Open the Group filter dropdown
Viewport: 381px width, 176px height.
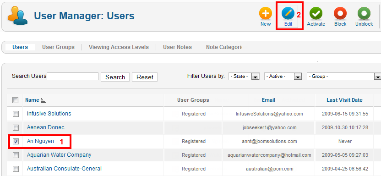coord(344,77)
